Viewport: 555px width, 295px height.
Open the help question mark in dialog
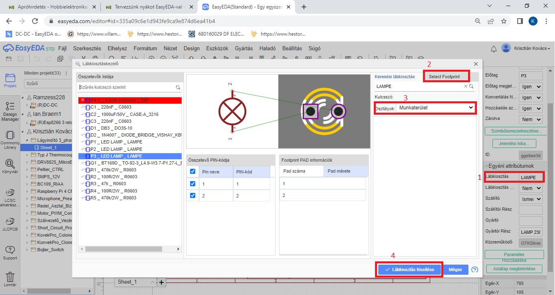(x=475, y=269)
